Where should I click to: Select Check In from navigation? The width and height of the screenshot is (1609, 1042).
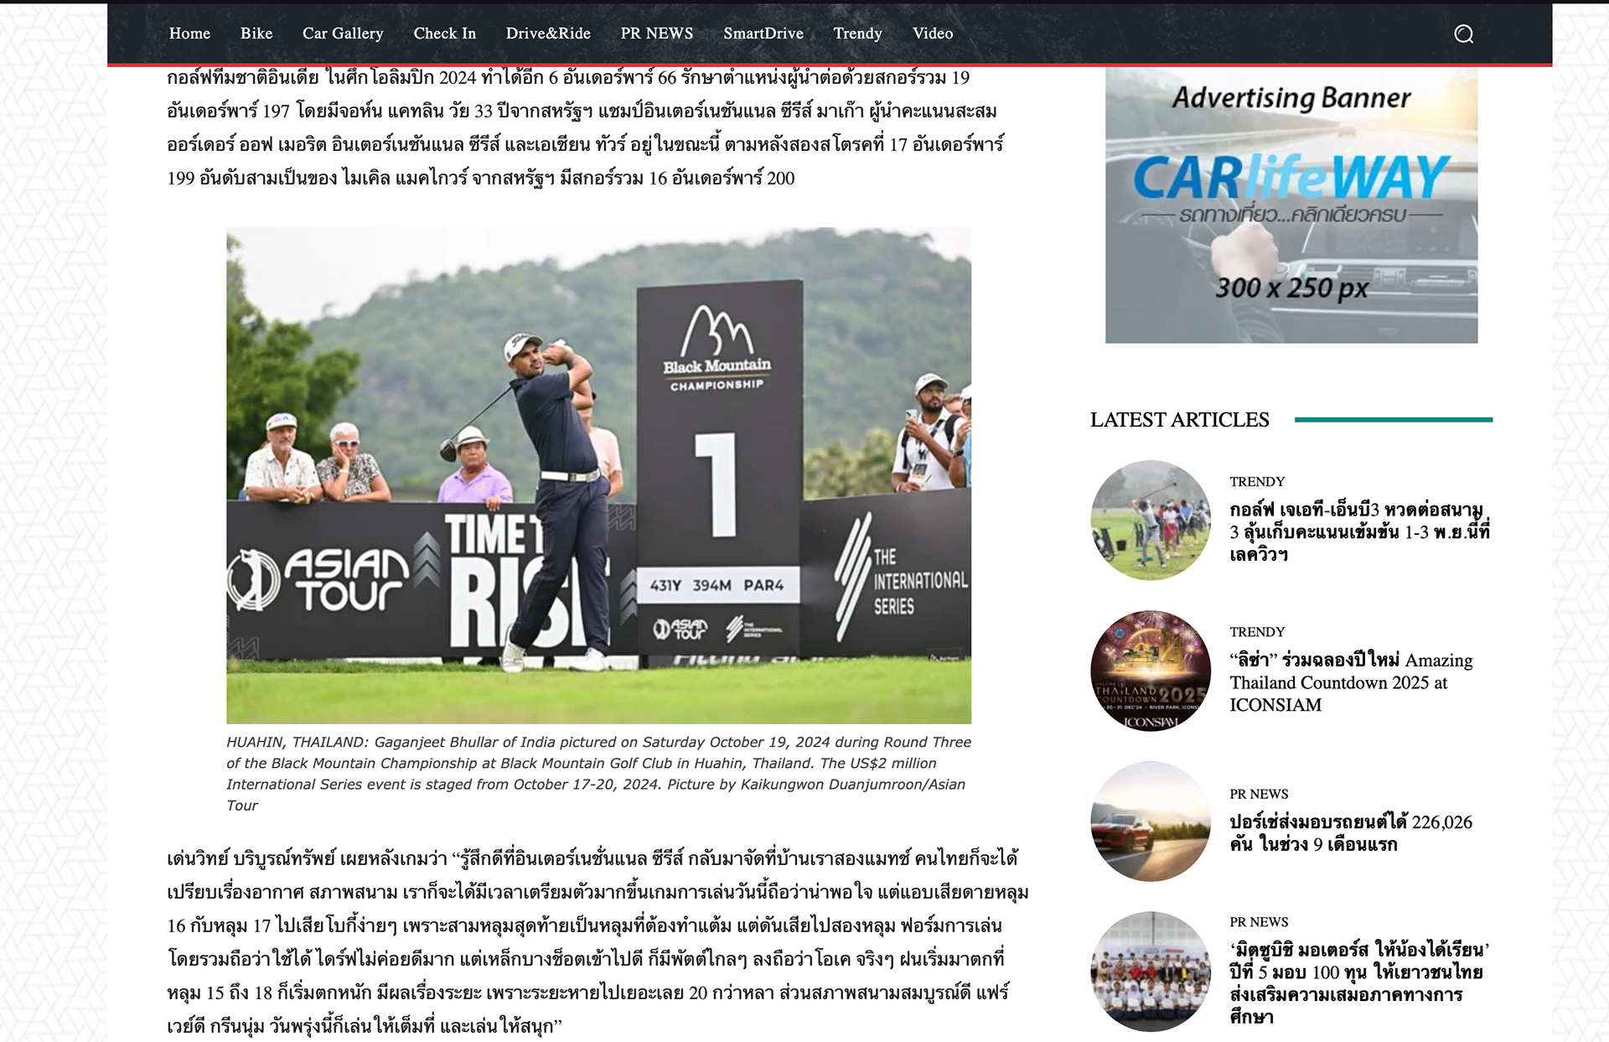click(444, 34)
